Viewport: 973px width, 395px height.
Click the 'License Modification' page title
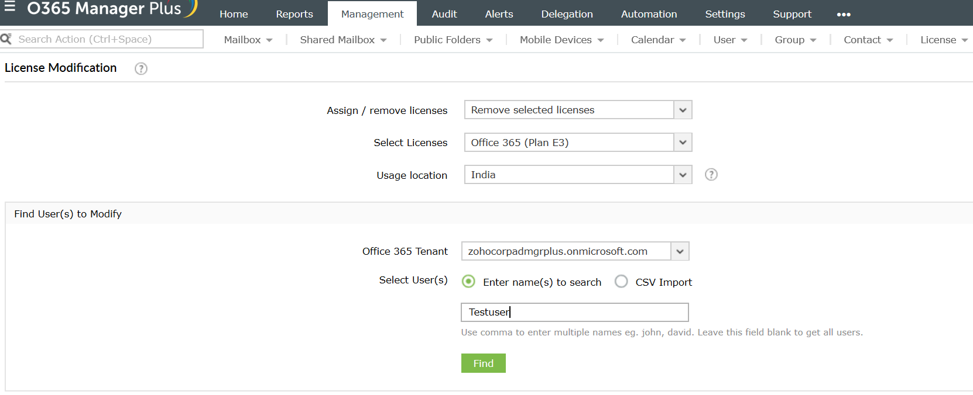pyautogui.click(x=61, y=68)
